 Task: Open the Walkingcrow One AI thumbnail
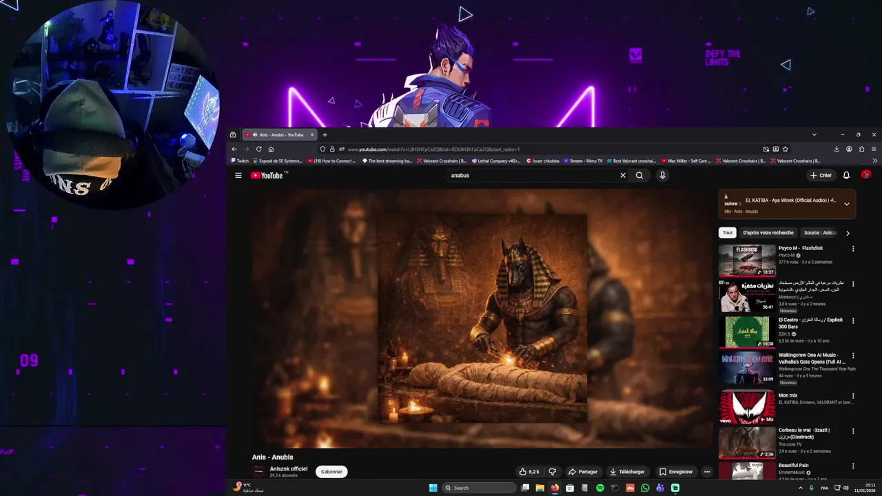click(747, 369)
